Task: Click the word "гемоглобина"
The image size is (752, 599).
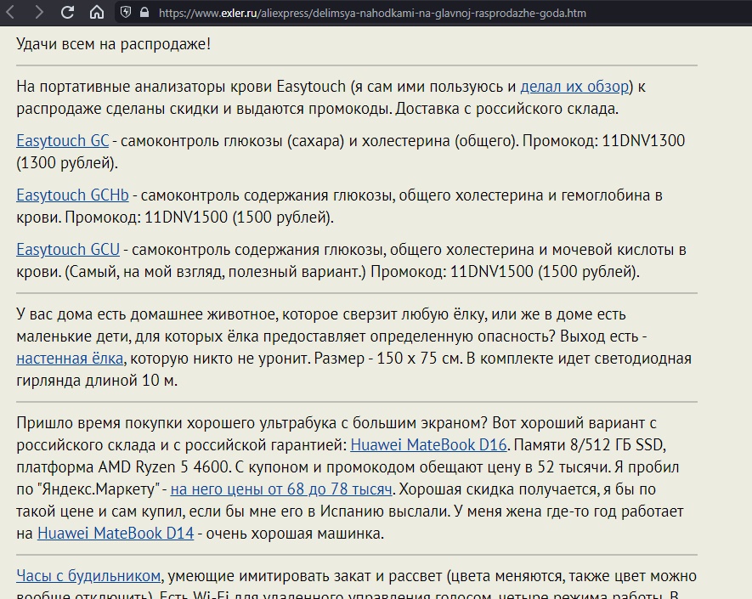Action: coord(607,195)
